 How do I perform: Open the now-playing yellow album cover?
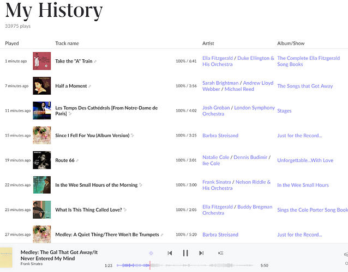(x=6, y=258)
